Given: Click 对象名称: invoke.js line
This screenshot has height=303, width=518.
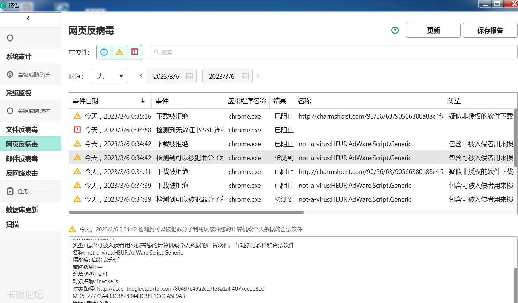Looking at the screenshot, I should tap(95, 281).
